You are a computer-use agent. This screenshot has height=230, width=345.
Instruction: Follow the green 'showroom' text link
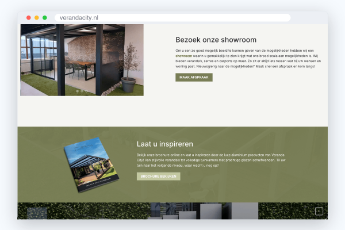[184, 56]
